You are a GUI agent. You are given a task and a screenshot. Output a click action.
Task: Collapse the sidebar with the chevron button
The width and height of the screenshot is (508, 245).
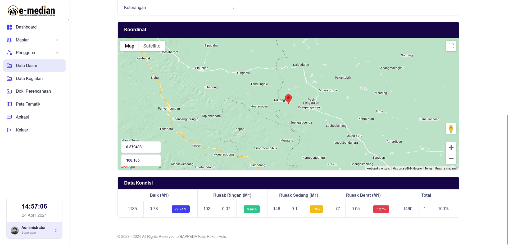[69, 20]
